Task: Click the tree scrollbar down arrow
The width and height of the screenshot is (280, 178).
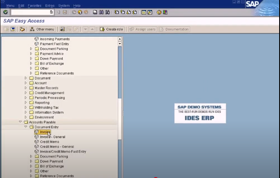Action: (x=120, y=43)
